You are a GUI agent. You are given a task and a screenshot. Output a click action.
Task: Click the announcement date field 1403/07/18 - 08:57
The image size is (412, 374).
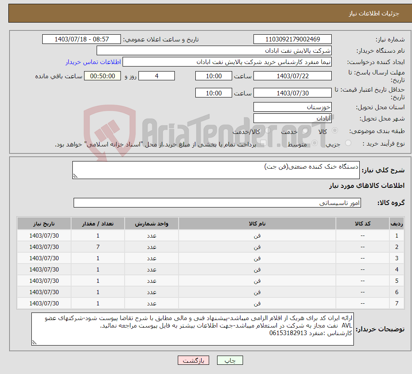[82, 39]
